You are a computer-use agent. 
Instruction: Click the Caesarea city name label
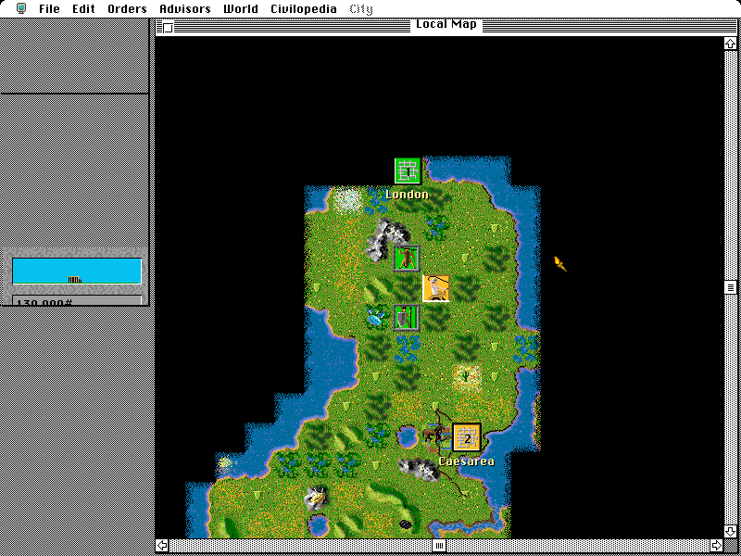[x=467, y=461]
